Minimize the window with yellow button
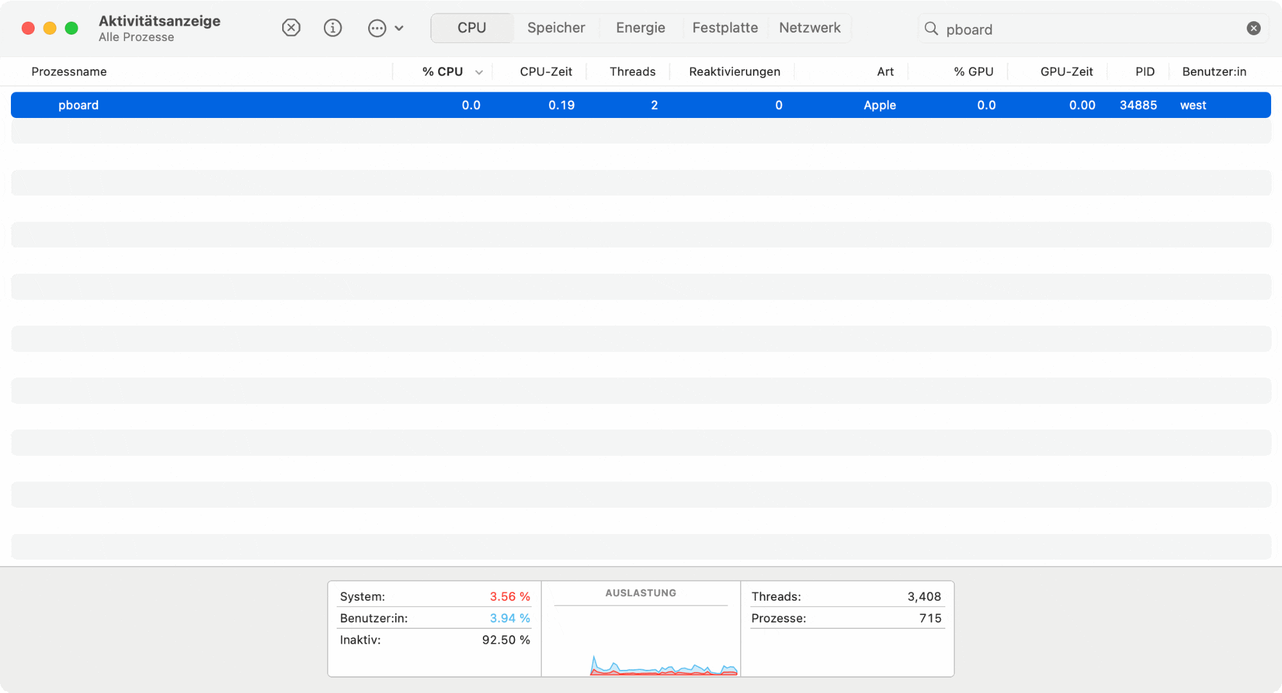 tap(50, 28)
